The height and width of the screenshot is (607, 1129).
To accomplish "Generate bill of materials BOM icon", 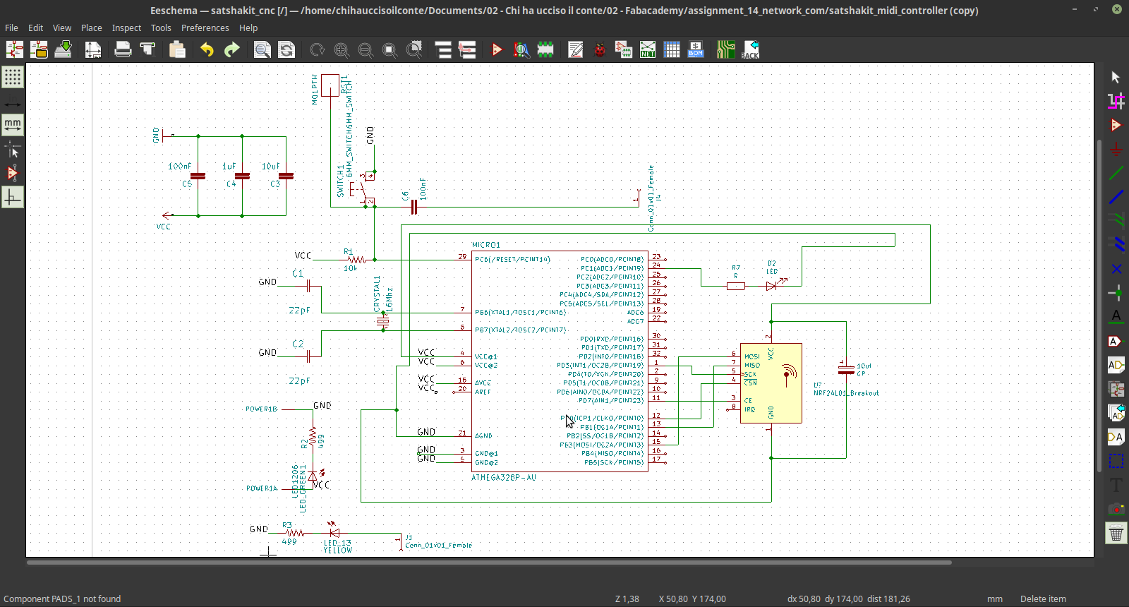I will click(x=696, y=49).
